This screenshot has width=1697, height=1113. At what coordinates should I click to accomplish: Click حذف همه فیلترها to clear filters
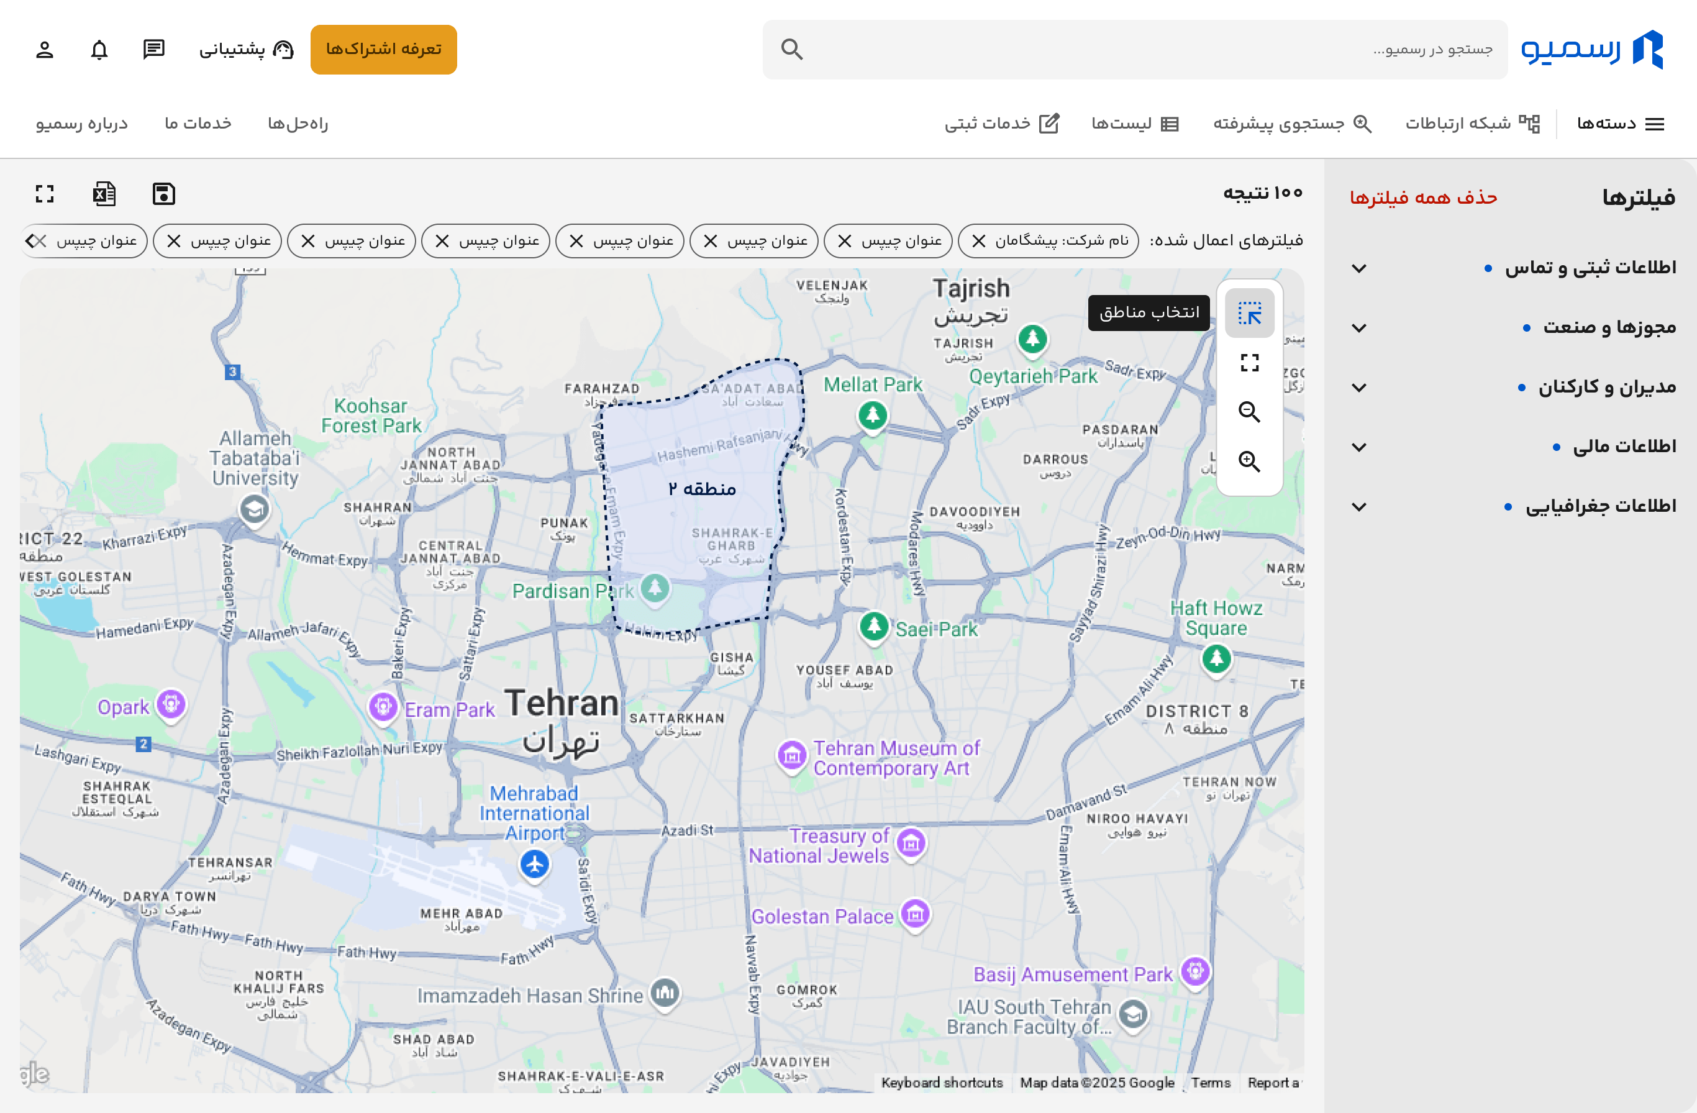(1423, 198)
